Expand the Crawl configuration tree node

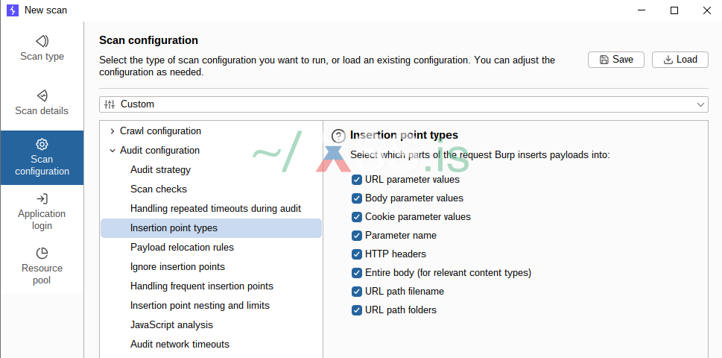pos(112,131)
